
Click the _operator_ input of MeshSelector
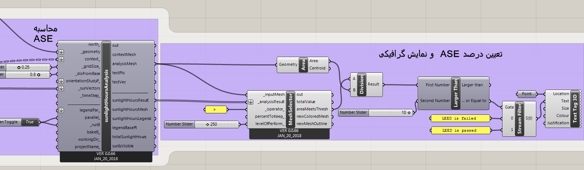pos(275,109)
